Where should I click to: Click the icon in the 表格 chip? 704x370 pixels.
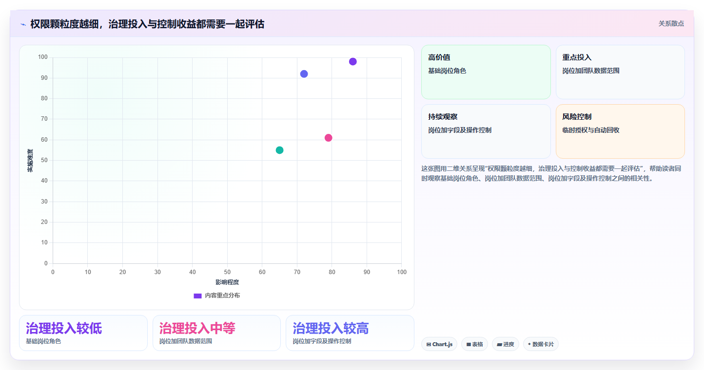click(469, 344)
